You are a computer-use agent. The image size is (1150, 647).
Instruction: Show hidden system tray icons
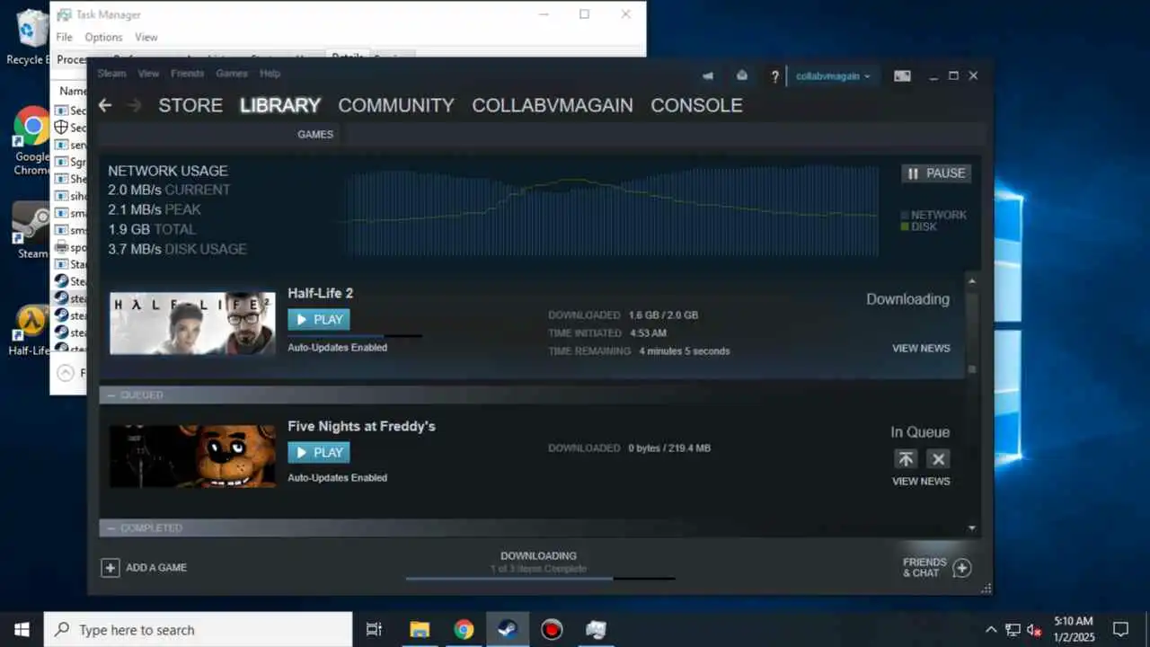991,630
